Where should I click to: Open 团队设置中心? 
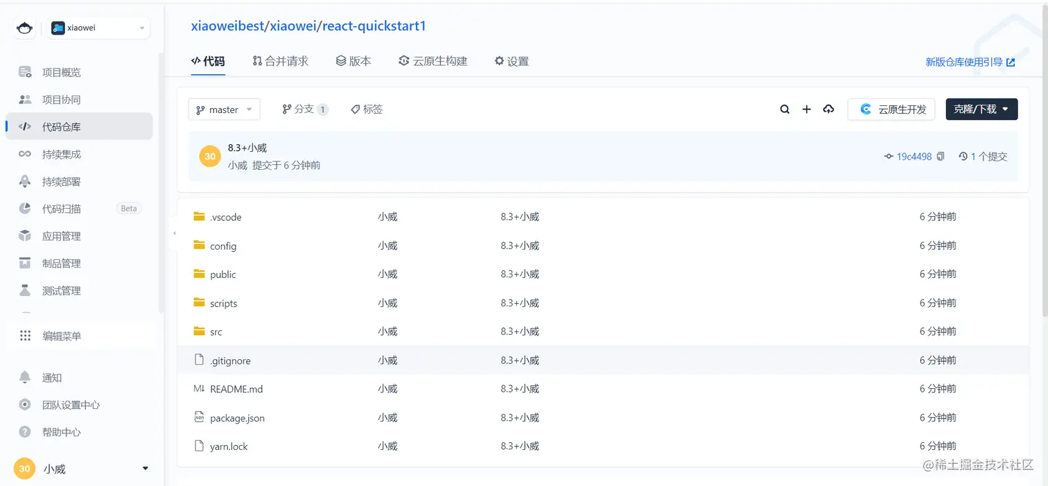tap(78, 405)
